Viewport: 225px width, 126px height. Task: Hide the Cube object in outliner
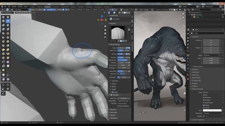pos(223,17)
